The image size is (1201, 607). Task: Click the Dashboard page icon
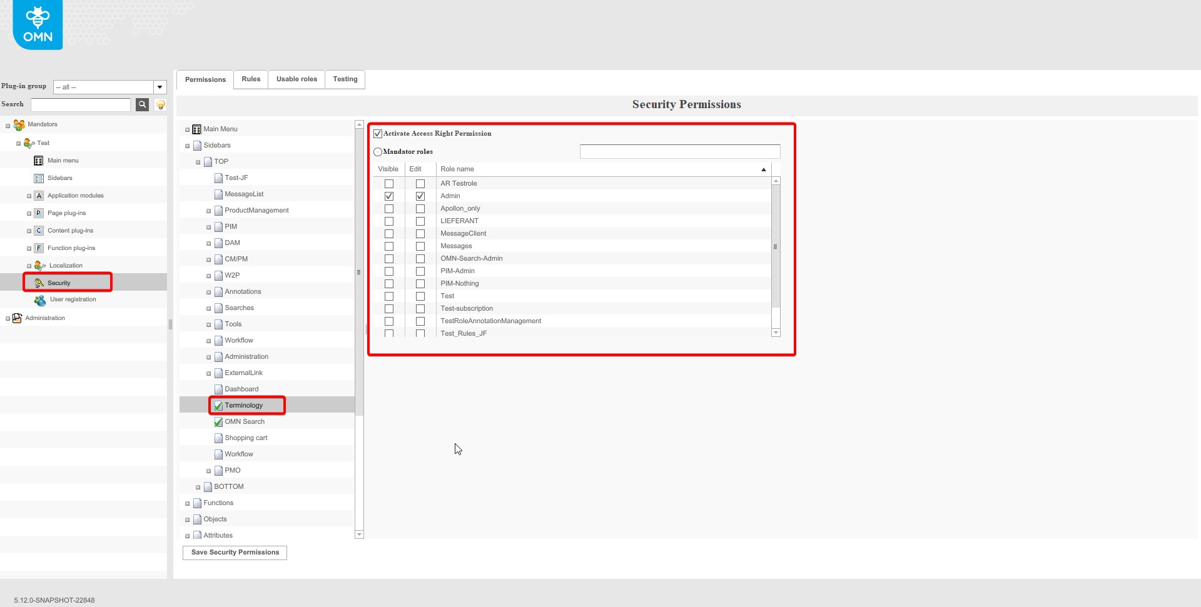pyautogui.click(x=218, y=389)
